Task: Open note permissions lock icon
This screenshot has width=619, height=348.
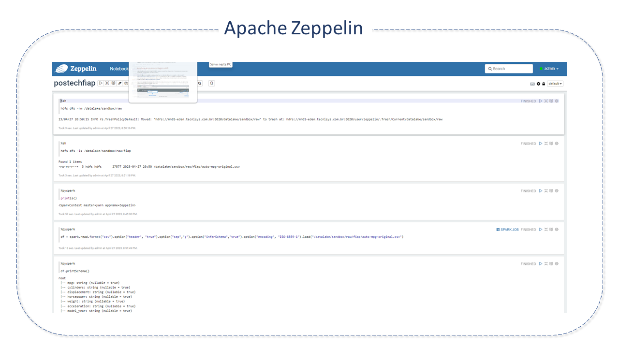Action: click(x=544, y=84)
